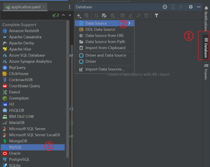Select Import from Clipboard
Screen dimensions: 210x167
pos(105,48)
